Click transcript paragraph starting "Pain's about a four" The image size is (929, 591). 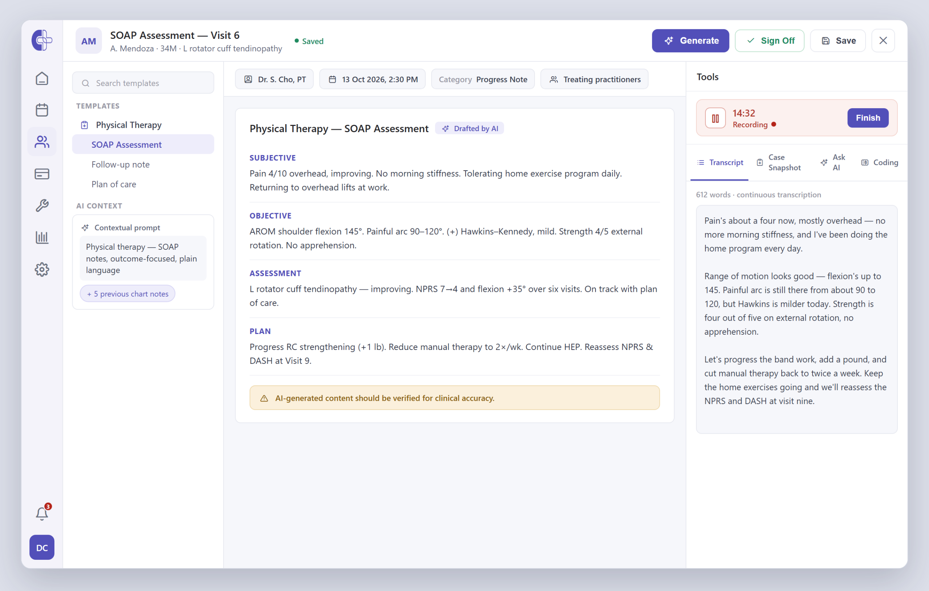796,235
